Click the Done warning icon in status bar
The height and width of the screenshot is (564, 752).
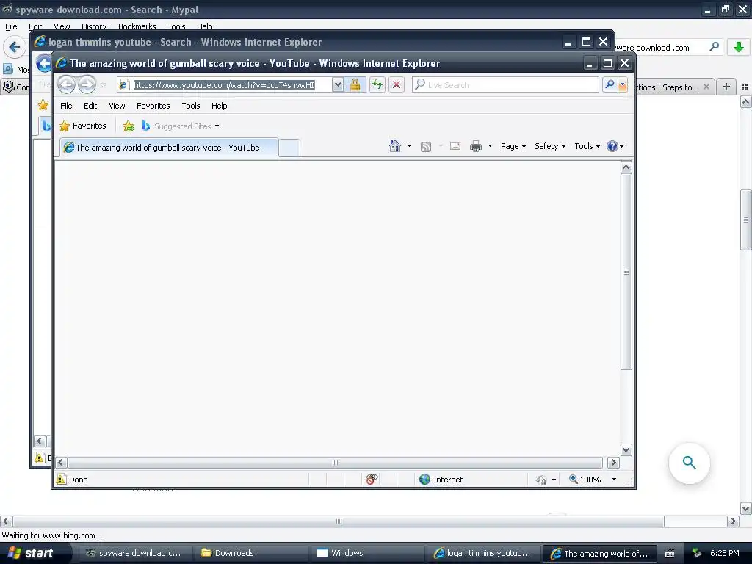pyautogui.click(x=61, y=479)
